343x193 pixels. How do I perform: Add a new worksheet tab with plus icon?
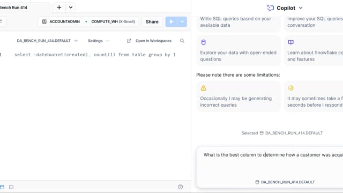pos(59,8)
